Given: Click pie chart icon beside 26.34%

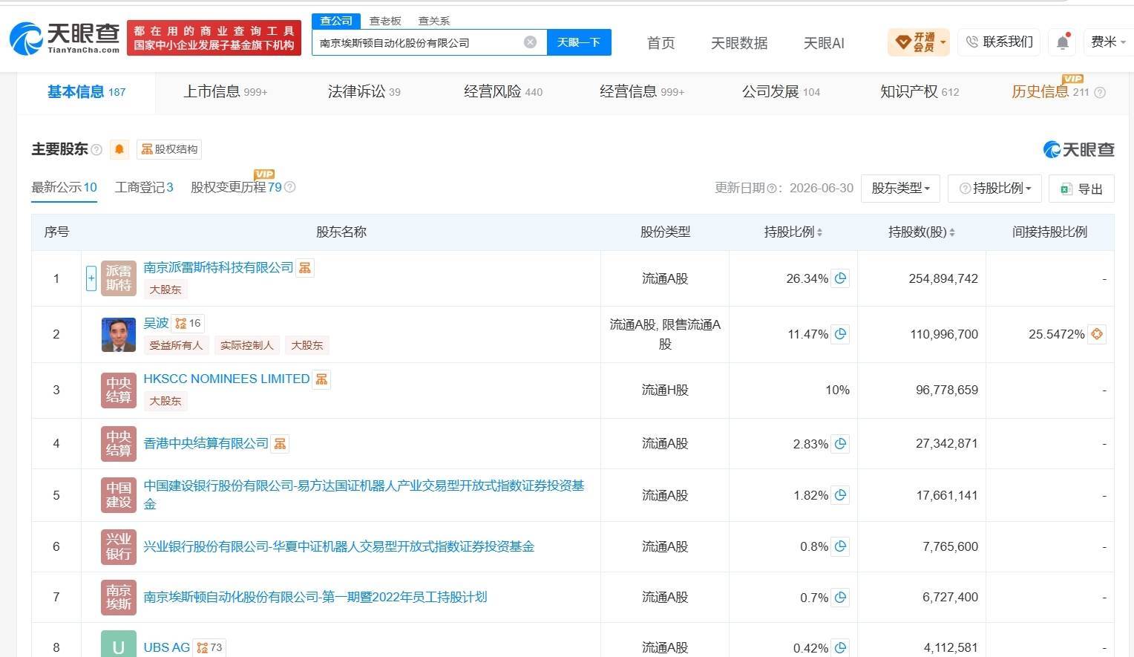Looking at the screenshot, I should point(840,278).
